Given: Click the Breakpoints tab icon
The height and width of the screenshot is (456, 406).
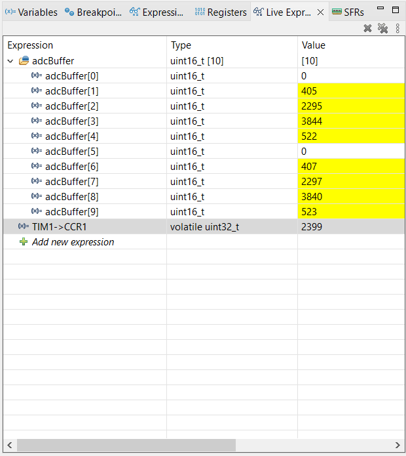Looking at the screenshot, I should click(69, 12).
